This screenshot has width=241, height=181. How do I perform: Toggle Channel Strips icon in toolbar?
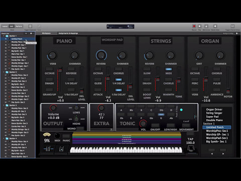[x=232, y=26]
